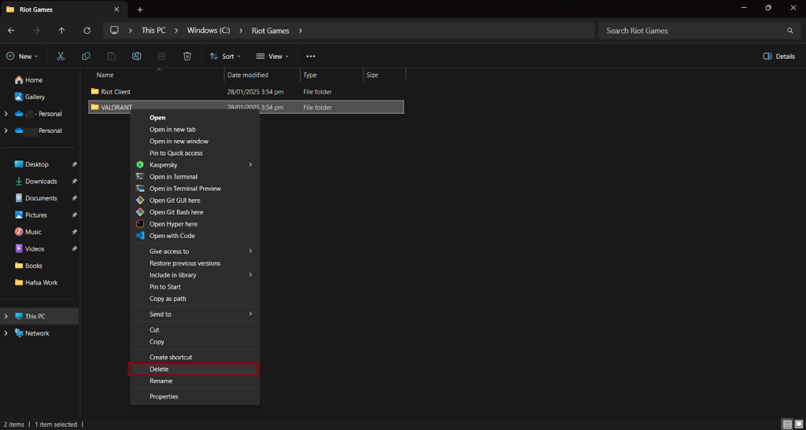
Task: Click Delete in the context menu
Action: (195, 369)
